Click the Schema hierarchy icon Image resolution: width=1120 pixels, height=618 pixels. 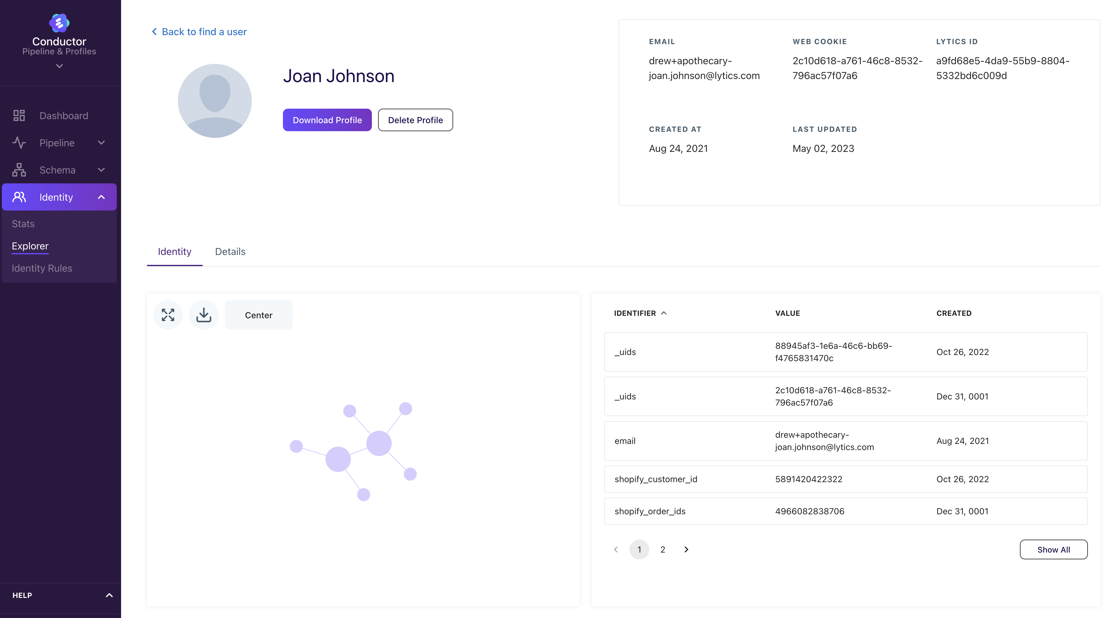[19, 170]
